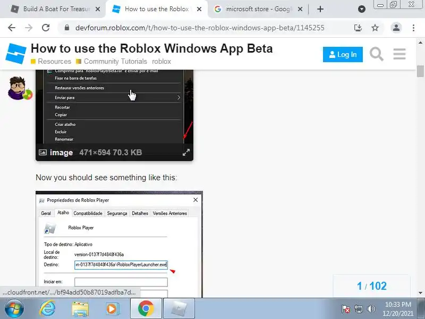Click the page scrollbar down arrow

click(420, 293)
